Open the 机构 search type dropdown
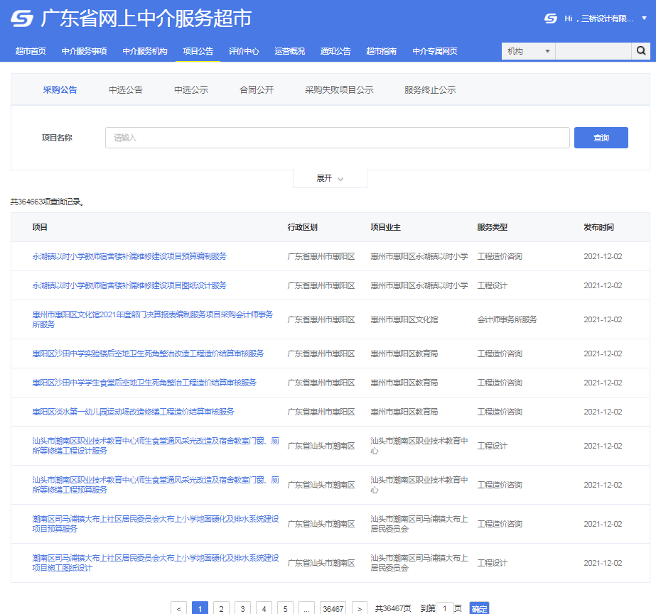The image size is (656, 614). click(528, 51)
